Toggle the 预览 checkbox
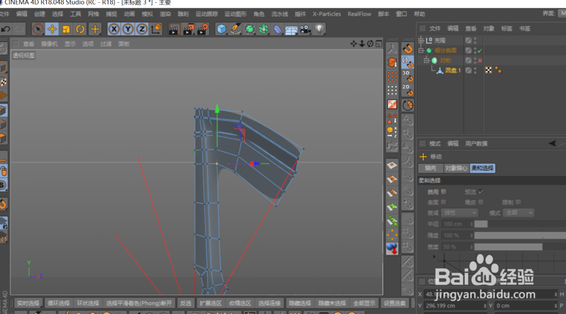566x314 pixels. (481, 192)
